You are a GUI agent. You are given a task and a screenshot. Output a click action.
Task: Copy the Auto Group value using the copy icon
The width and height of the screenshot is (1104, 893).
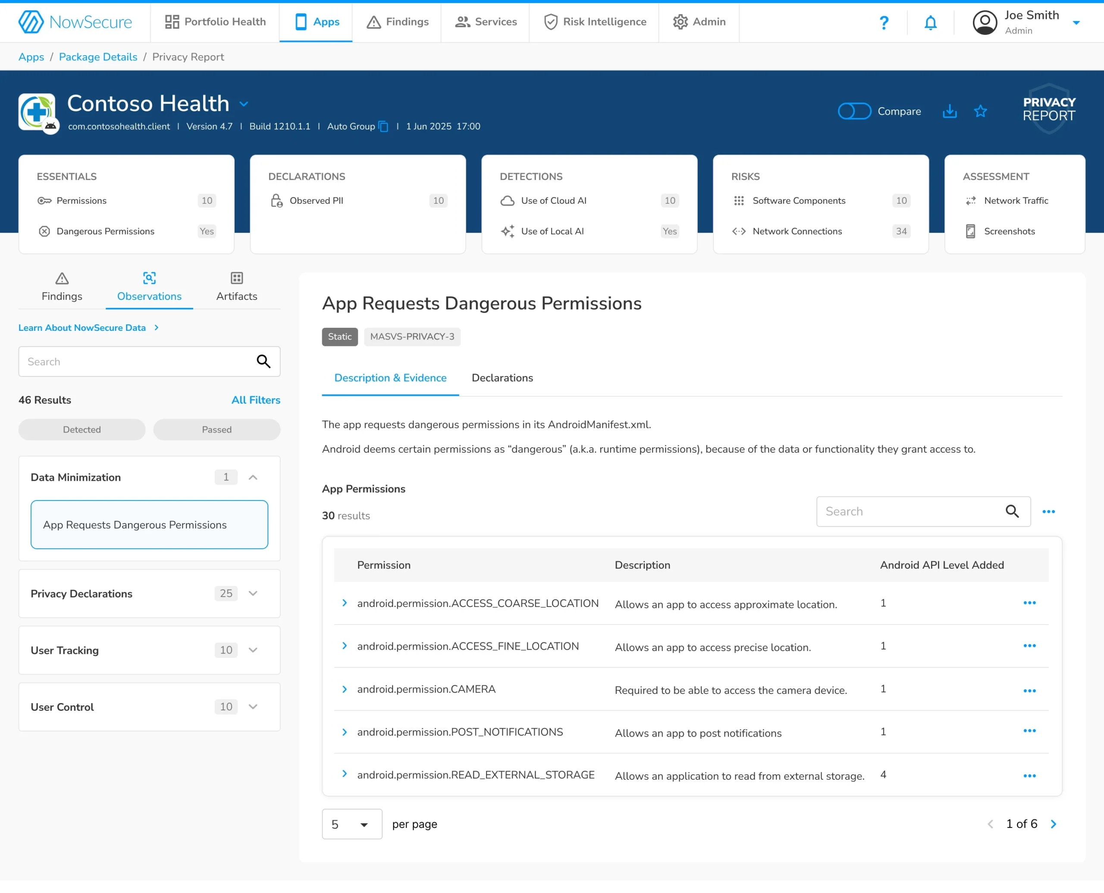point(382,127)
